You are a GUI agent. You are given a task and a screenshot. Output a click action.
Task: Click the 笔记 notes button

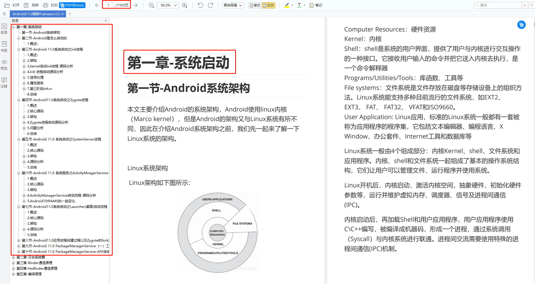tap(316, 5)
